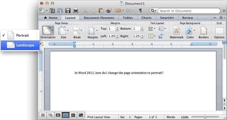Open the SmartArt tab
This screenshot has height=120, width=227.
(167, 18)
